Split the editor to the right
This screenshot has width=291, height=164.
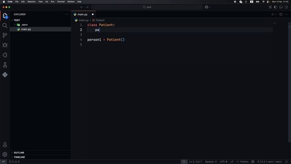pos(281,14)
